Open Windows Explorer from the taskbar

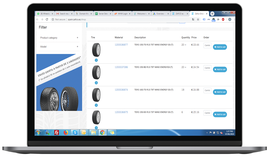click(x=94, y=132)
